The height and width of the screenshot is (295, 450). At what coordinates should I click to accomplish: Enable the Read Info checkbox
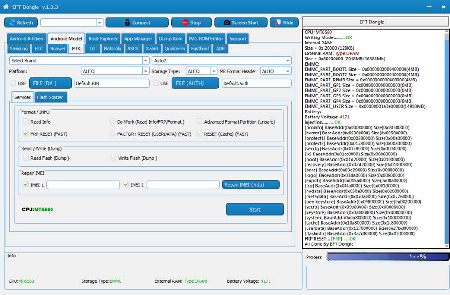pyautogui.click(x=26, y=122)
